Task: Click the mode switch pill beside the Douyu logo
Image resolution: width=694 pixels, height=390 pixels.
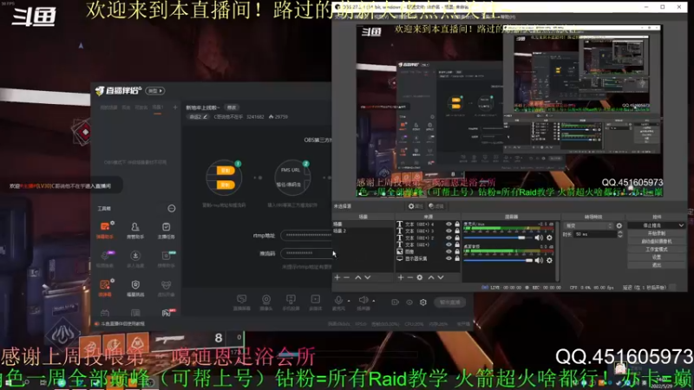Action: coord(155,91)
